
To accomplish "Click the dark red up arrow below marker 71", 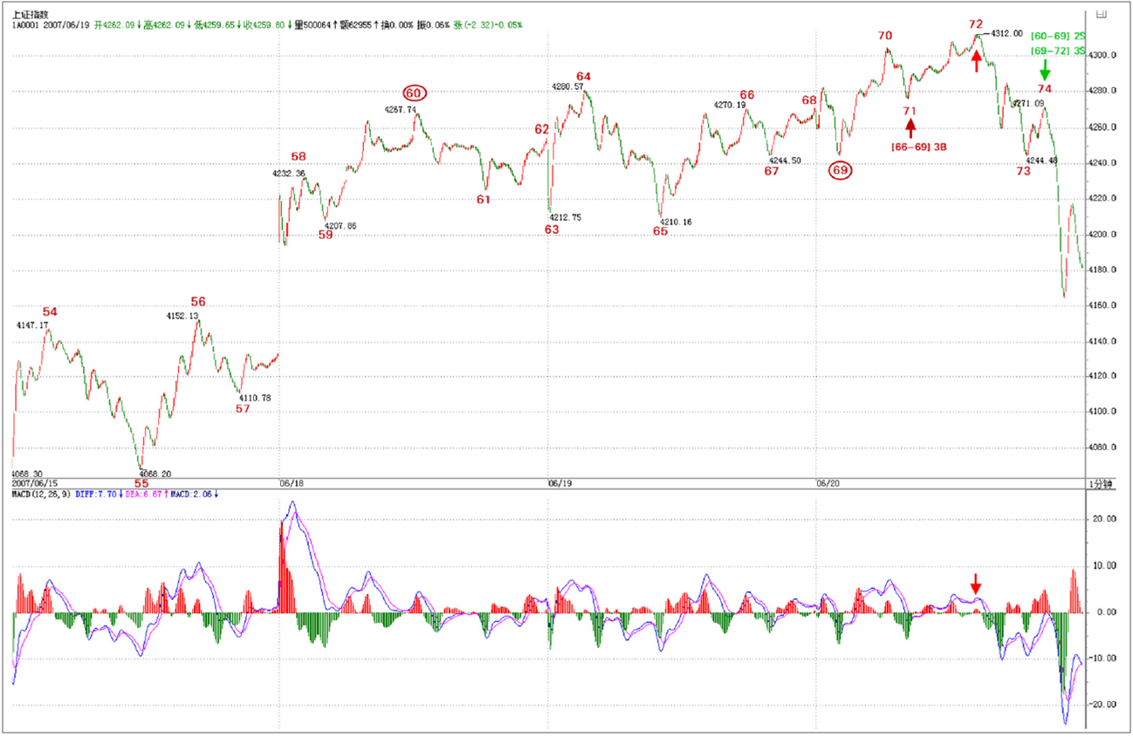I will coord(910,128).
